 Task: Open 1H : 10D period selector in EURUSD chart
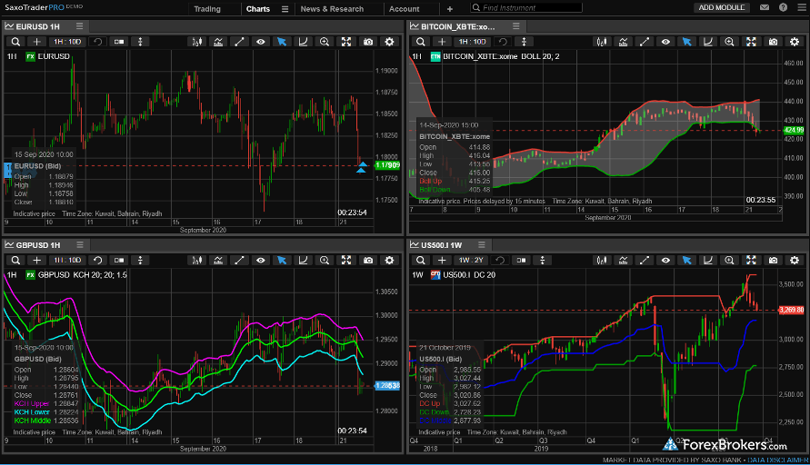tap(67, 42)
